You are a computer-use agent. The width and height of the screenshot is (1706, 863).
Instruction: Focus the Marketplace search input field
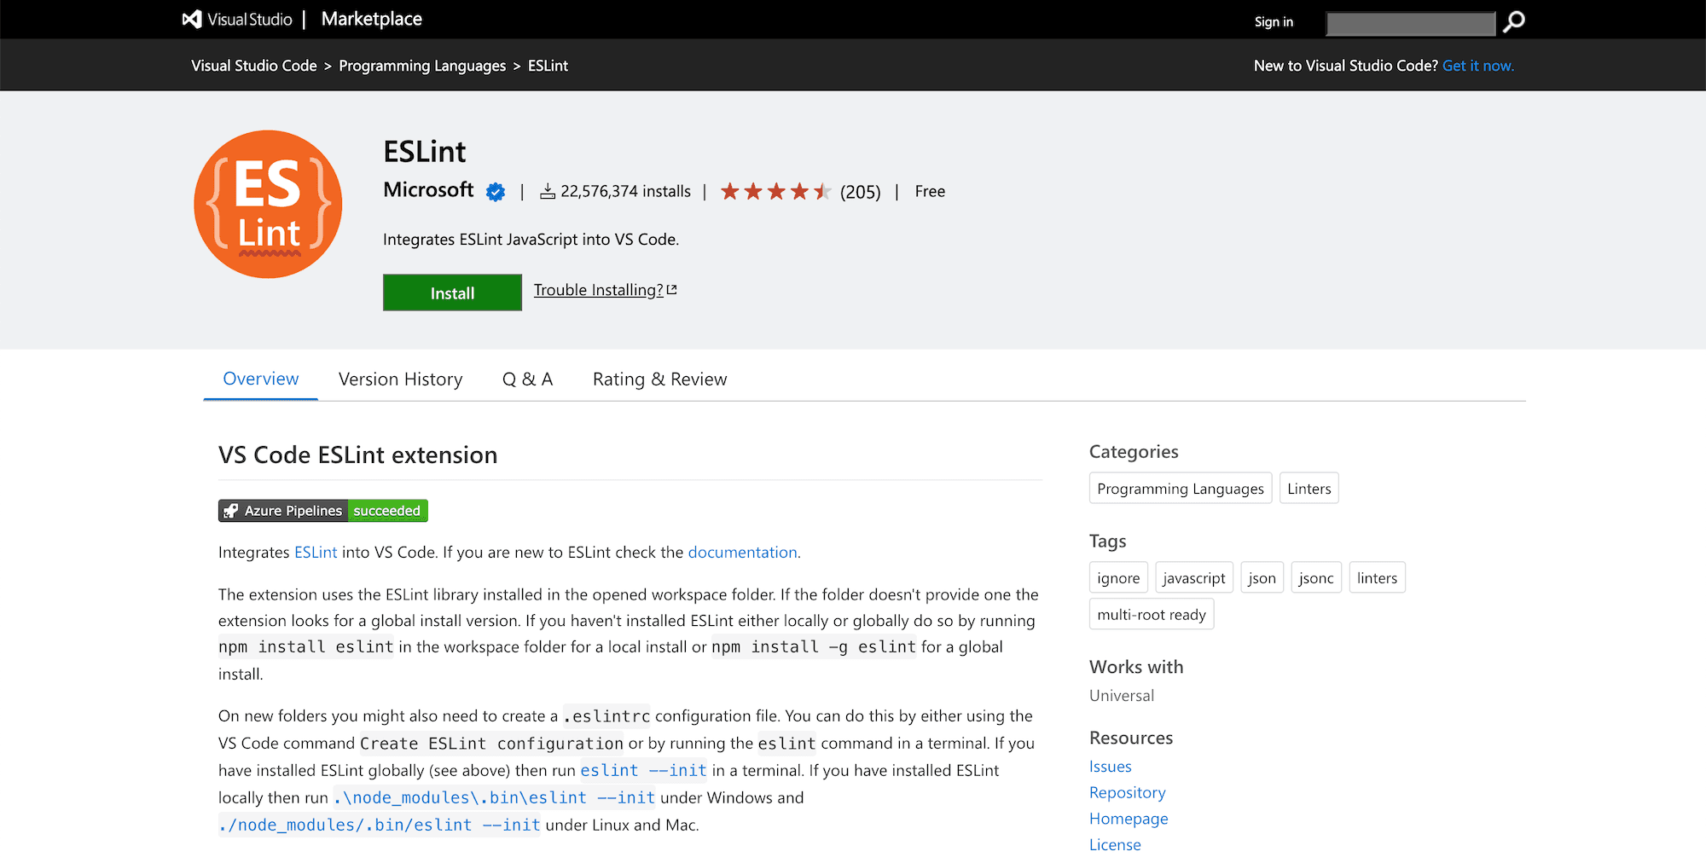(1411, 23)
